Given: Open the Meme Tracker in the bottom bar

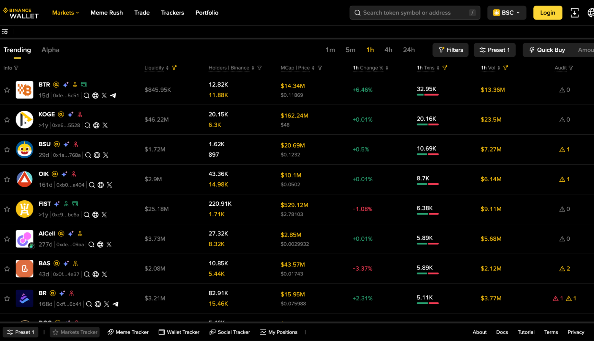Looking at the screenshot, I should (x=128, y=332).
